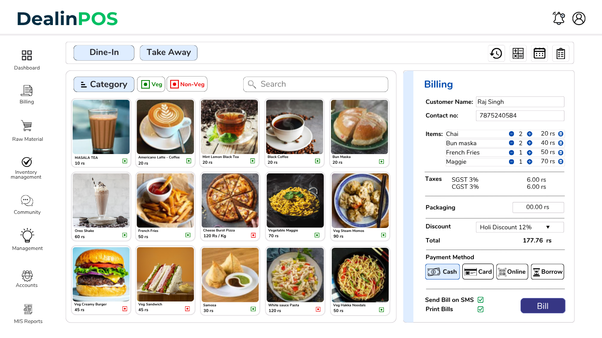This screenshot has width=602, height=338.
Task: Open order history icon on toolbar
Action: (496, 53)
